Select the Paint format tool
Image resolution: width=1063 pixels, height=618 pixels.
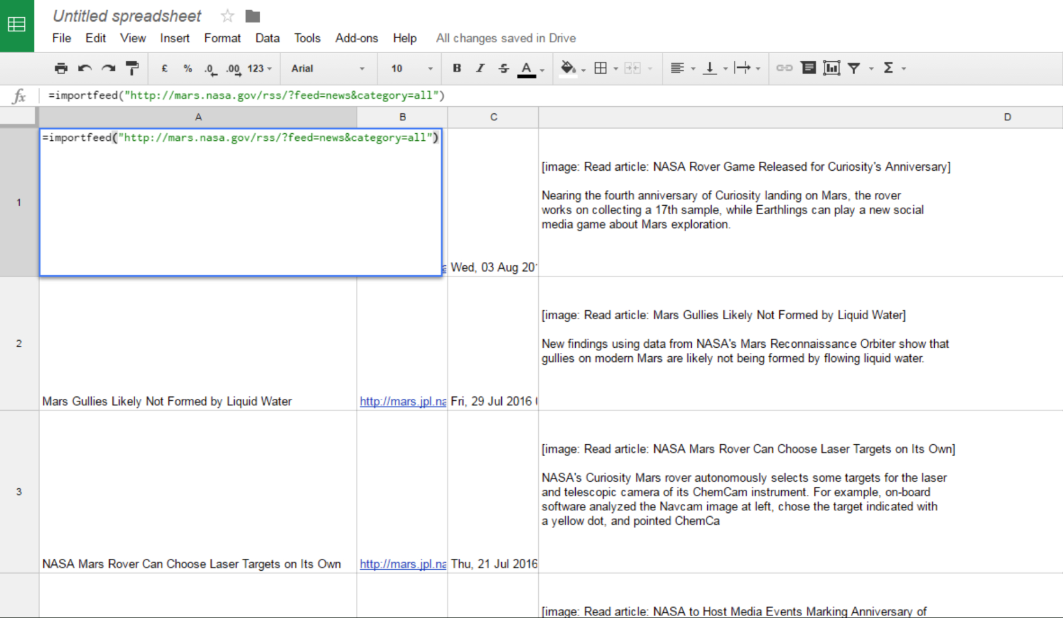point(132,68)
